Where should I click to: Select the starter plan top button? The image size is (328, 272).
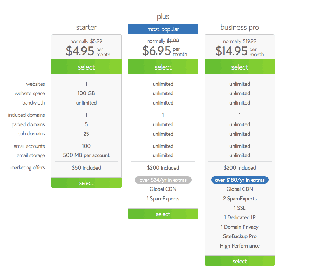[86, 67]
